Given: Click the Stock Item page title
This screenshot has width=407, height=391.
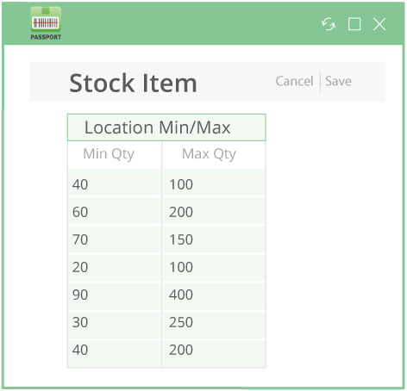Looking at the screenshot, I should pyautogui.click(x=133, y=83).
